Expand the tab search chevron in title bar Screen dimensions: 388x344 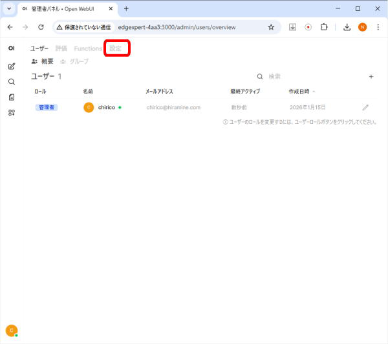pos(9,9)
